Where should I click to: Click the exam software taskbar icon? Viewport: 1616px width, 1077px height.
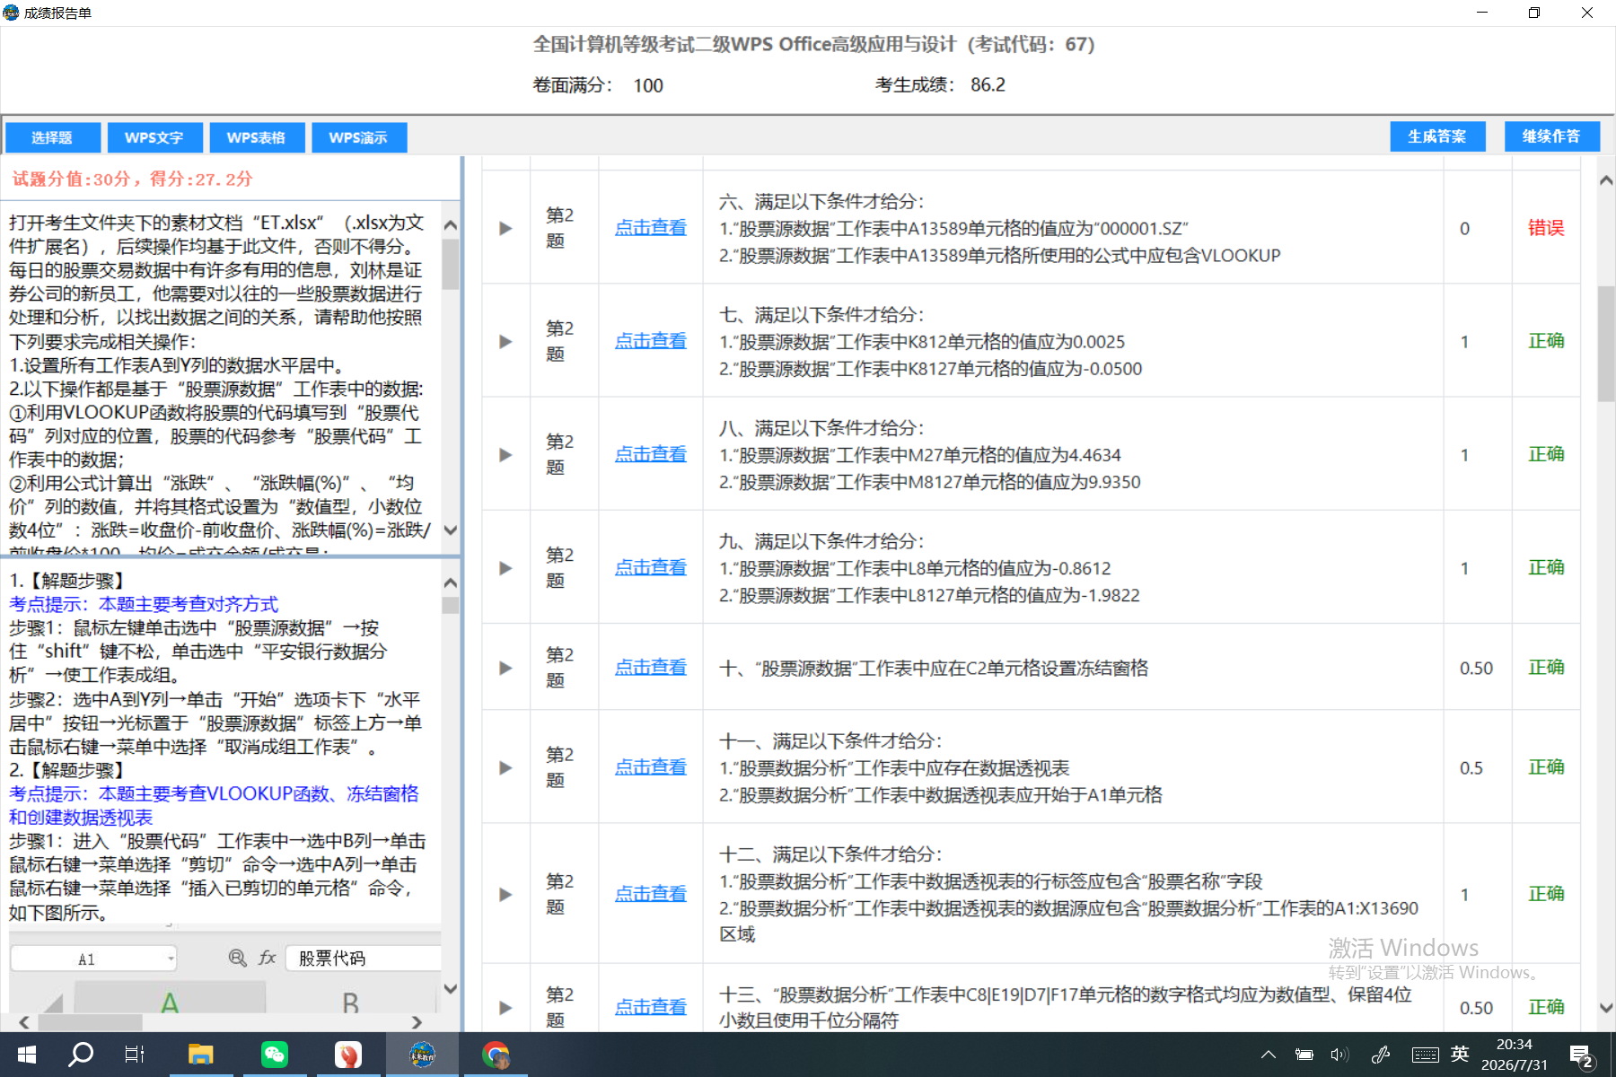pyautogui.click(x=422, y=1055)
